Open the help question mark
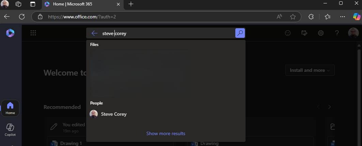This screenshot has width=362, height=146. click(x=337, y=33)
